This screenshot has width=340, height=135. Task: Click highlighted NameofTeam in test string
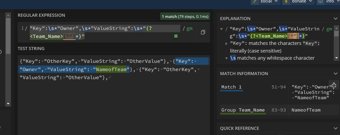[x=111, y=70]
